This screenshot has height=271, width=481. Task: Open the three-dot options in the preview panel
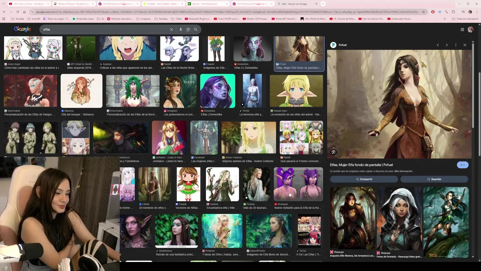(456, 45)
